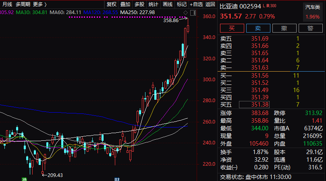Open the 多周期 multi-period view

(23, 4)
